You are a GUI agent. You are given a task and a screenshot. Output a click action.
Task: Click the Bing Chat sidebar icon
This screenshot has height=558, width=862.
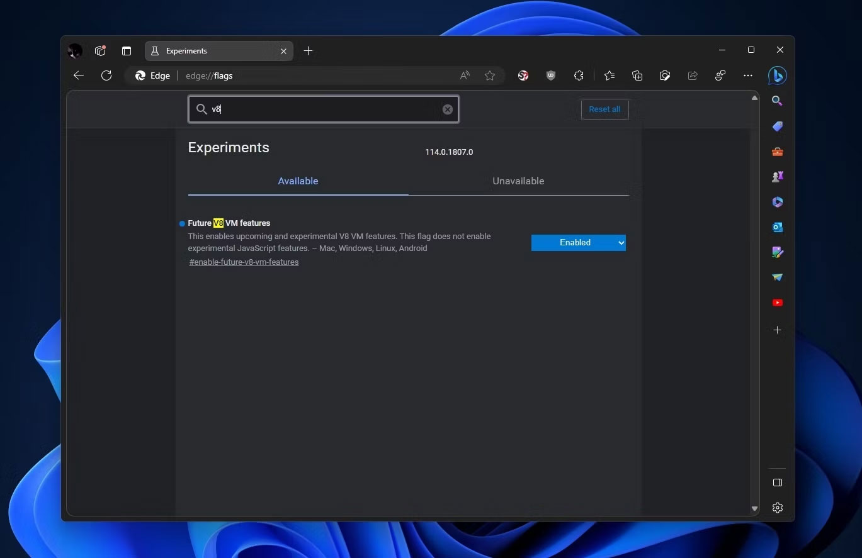[777, 75]
